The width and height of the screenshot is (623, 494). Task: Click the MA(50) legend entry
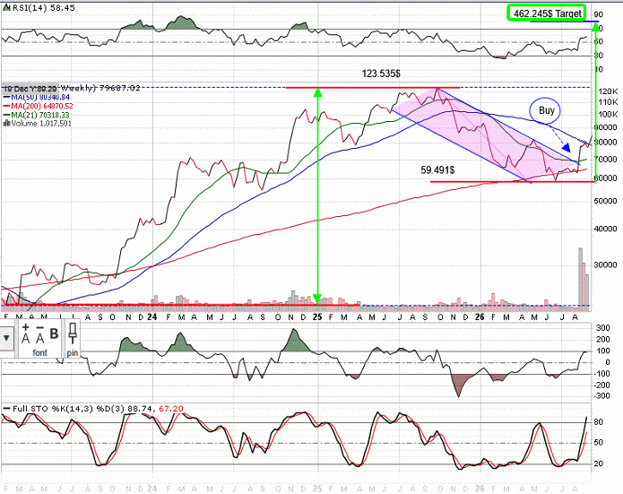click(37, 97)
